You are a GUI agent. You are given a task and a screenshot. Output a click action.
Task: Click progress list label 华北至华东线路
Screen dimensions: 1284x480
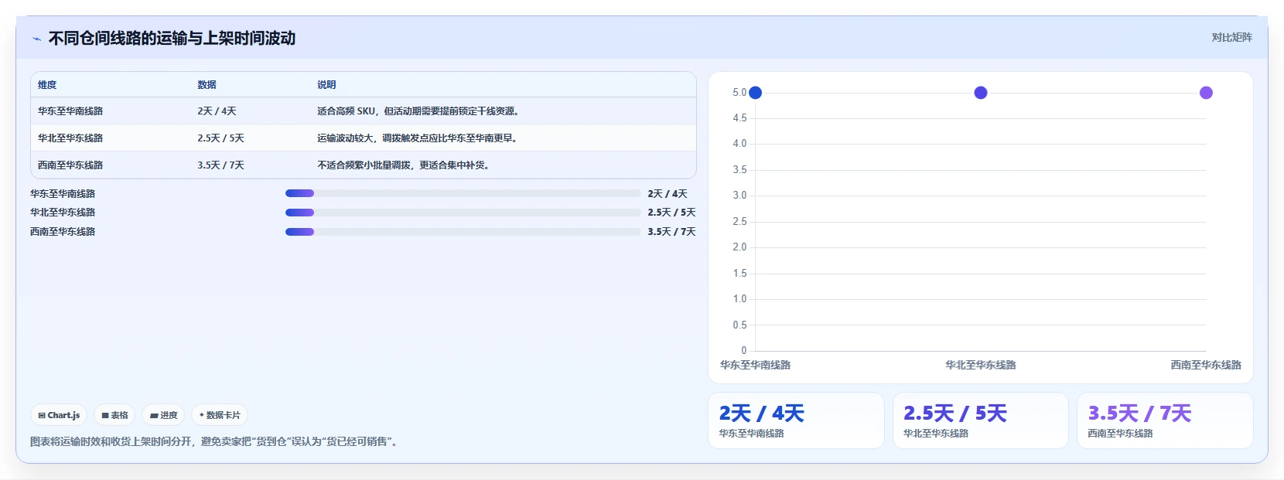(x=63, y=213)
